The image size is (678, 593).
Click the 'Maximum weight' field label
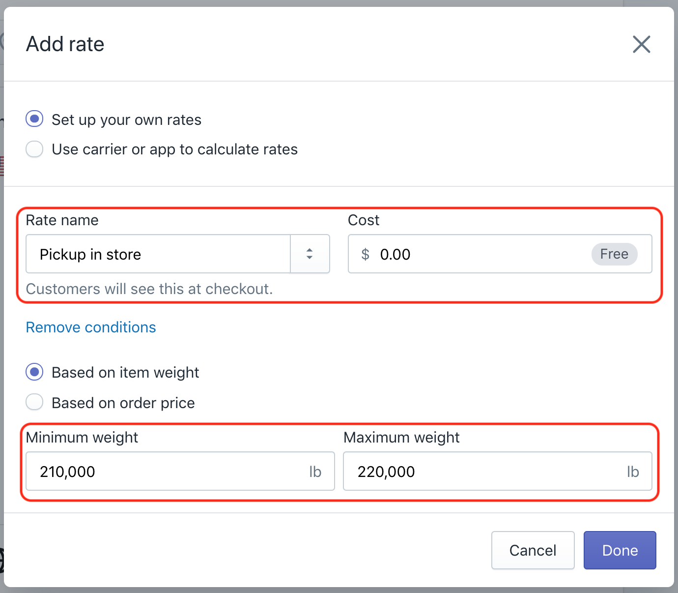pyautogui.click(x=401, y=437)
